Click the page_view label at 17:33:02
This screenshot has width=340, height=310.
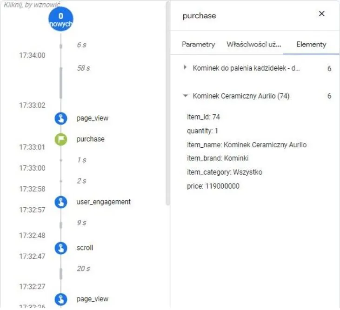(93, 118)
